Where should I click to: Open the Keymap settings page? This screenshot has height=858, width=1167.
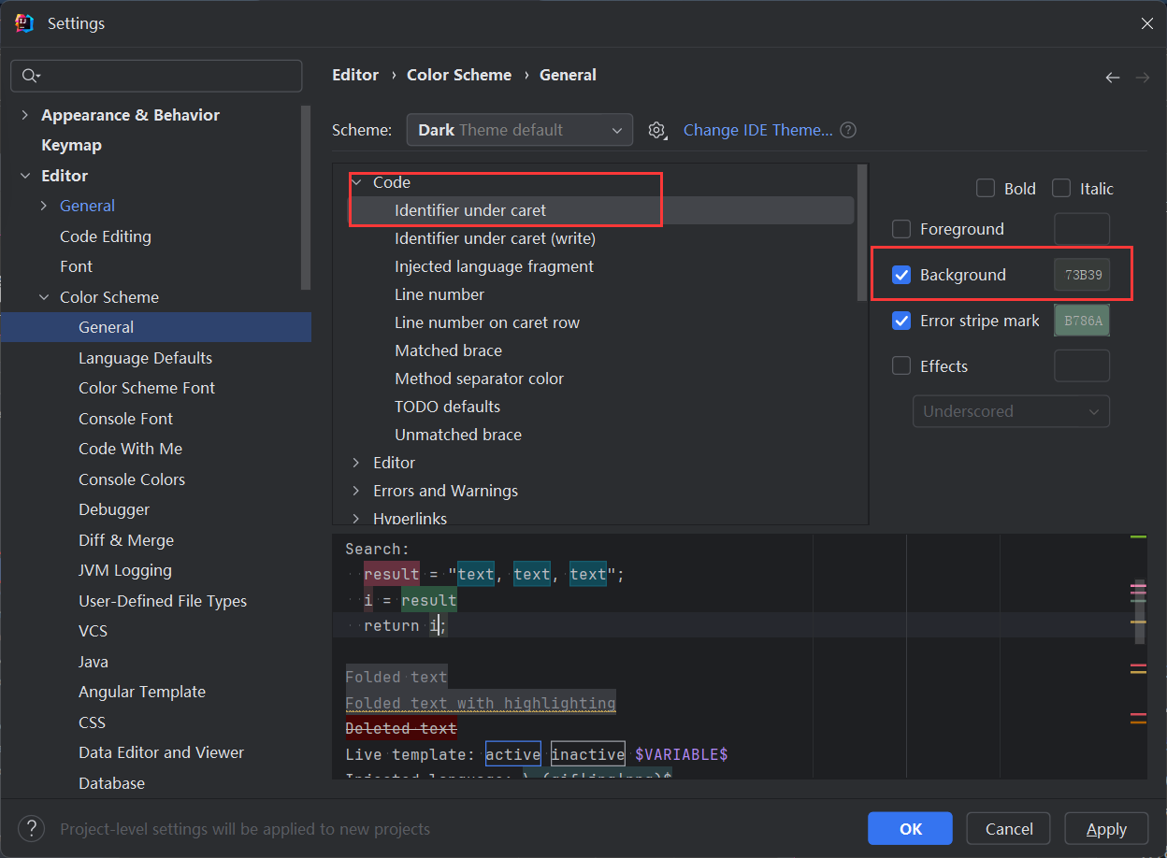click(x=71, y=145)
